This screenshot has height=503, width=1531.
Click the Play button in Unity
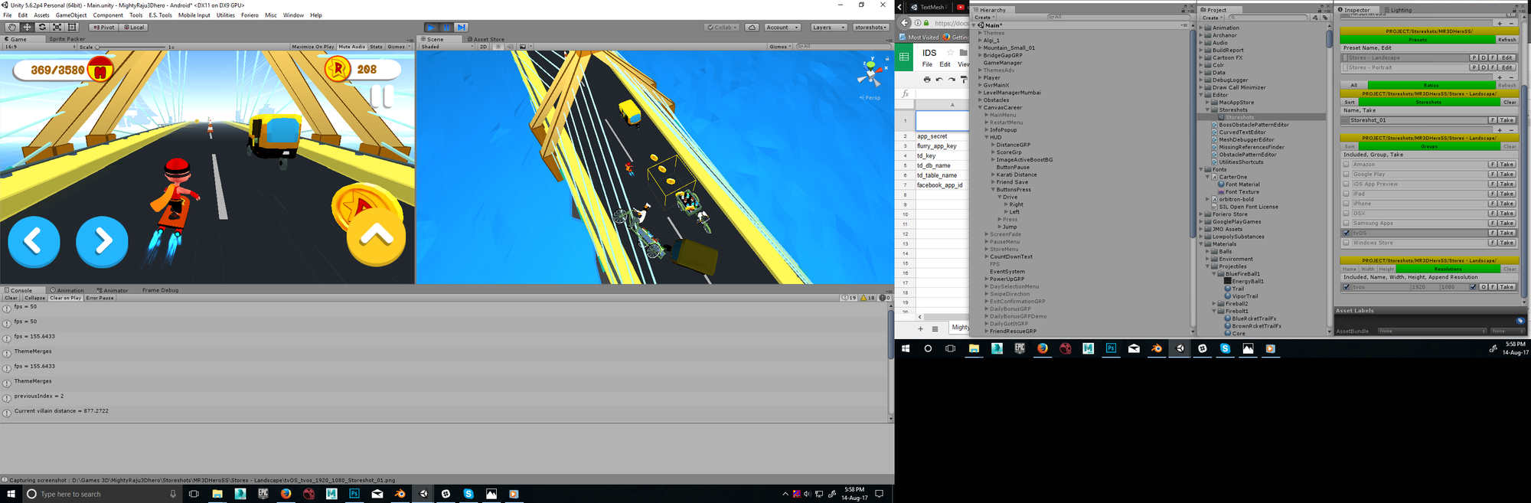432,27
